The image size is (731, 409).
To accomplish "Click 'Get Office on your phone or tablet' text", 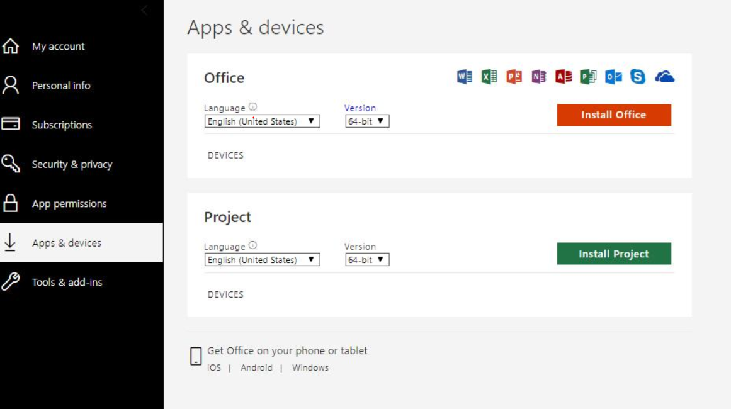I will pos(287,350).
